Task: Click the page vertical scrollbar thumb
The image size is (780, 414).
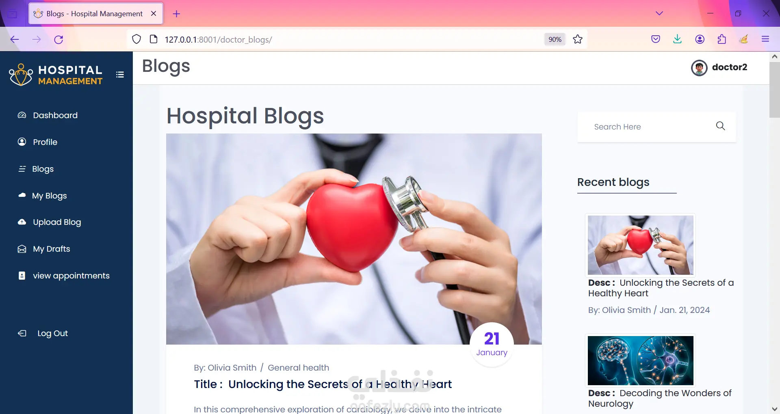Action: 774,90
